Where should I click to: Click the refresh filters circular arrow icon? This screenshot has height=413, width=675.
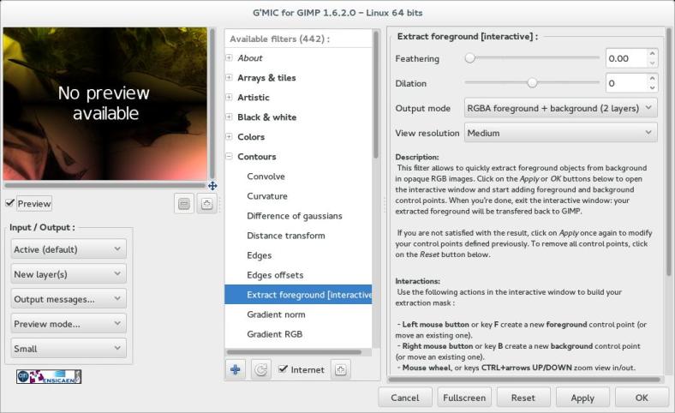261,369
